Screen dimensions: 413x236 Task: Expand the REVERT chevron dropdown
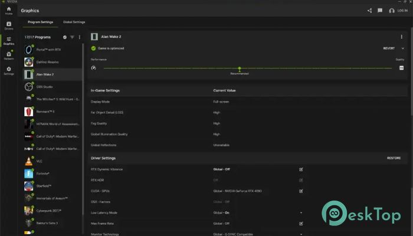pyautogui.click(x=403, y=48)
